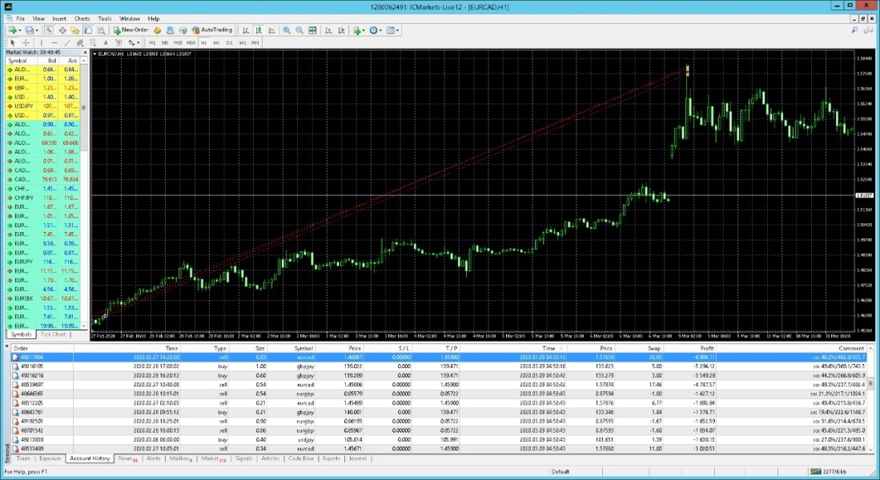
Task: Select the H4 timeframe
Action: pos(216,42)
